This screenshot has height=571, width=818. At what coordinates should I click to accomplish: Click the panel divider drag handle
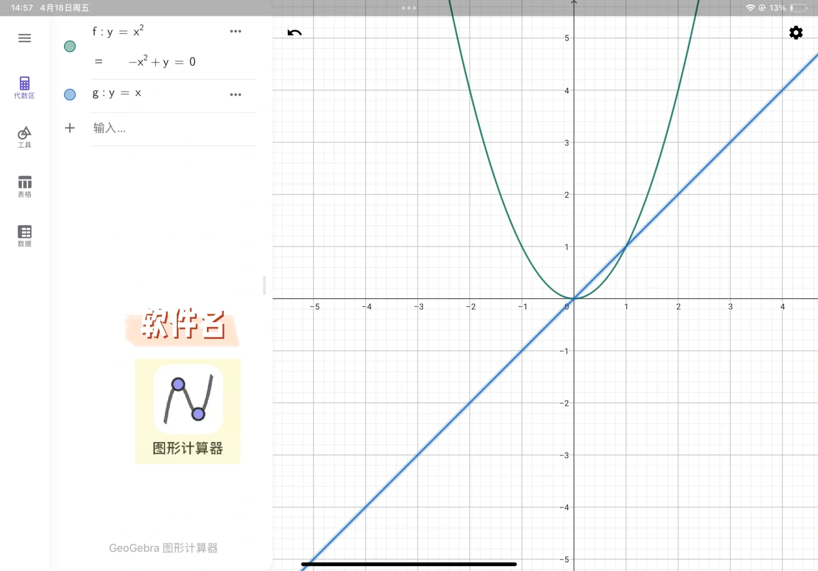(x=264, y=285)
